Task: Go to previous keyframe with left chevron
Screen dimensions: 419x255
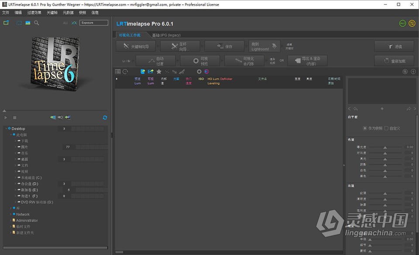Action: coord(349,109)
